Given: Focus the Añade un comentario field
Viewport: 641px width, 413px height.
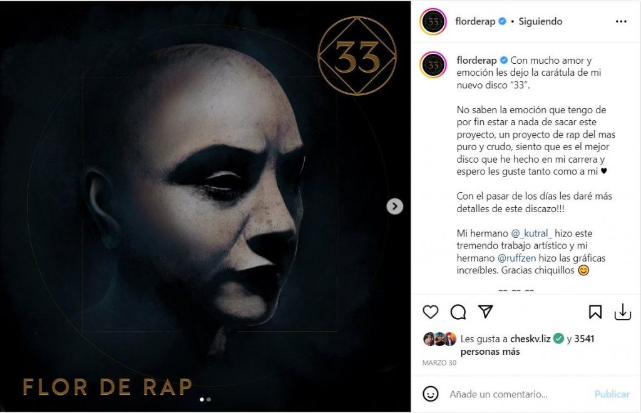Looking at the screenshot, I should (x=516, y=394).
